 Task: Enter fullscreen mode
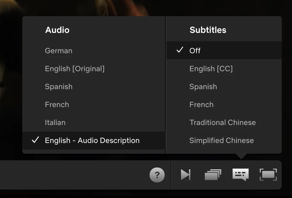click(x=268, y=175)
